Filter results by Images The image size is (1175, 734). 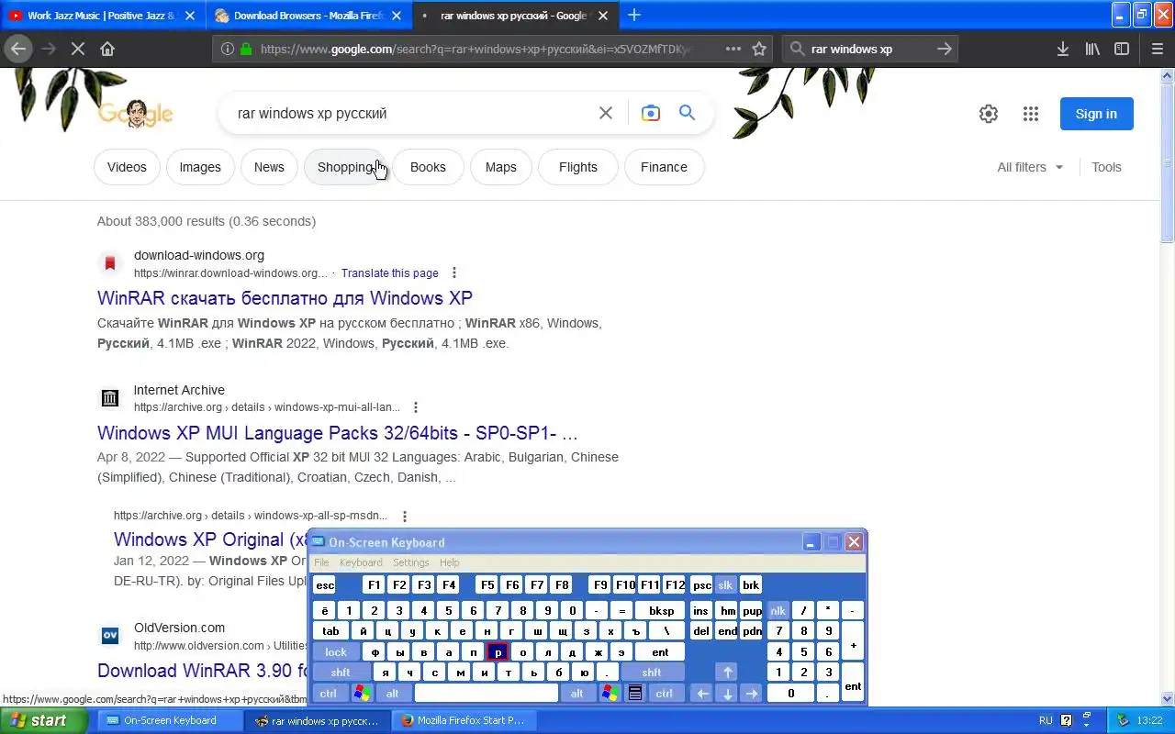tap(200, 167)
